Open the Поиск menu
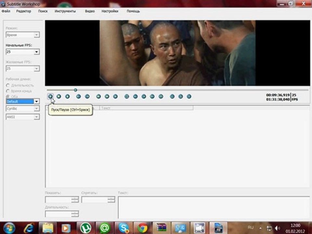This screenshot has width=312, height=234. click(x=43, y=11)
